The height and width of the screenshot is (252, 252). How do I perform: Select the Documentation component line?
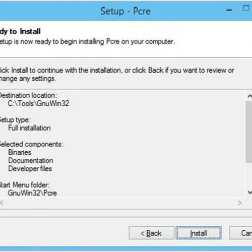pyautogui.click(x=31, y=160)
